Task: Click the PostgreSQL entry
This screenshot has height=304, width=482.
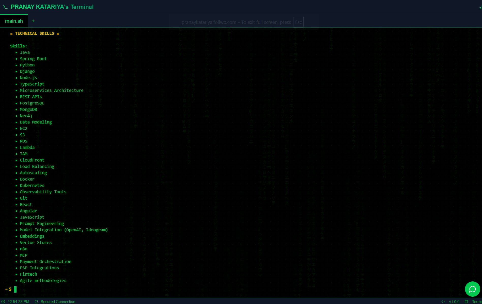Action: (32, 103)
